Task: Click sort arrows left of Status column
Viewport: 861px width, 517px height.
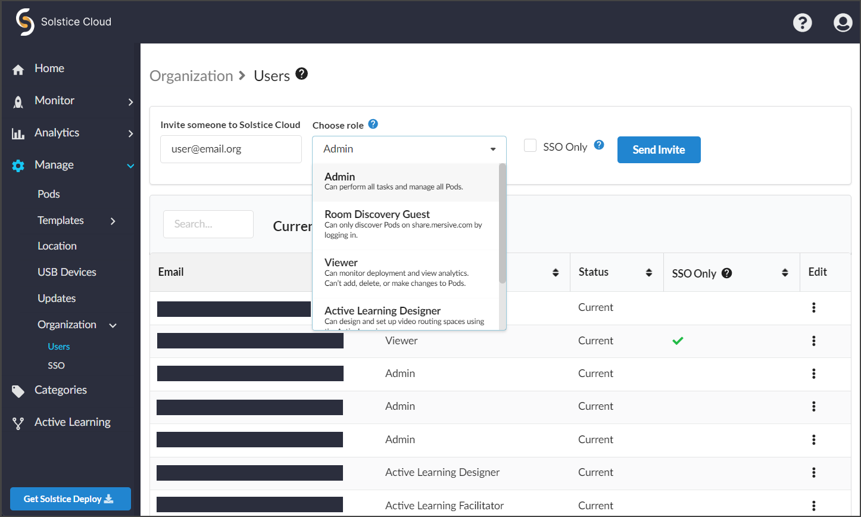Action: click(x=556, y=273)
